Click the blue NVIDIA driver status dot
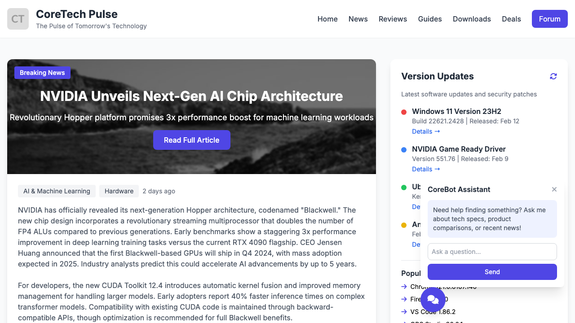This screenshot has width=575, height=323. click(404, 149)
